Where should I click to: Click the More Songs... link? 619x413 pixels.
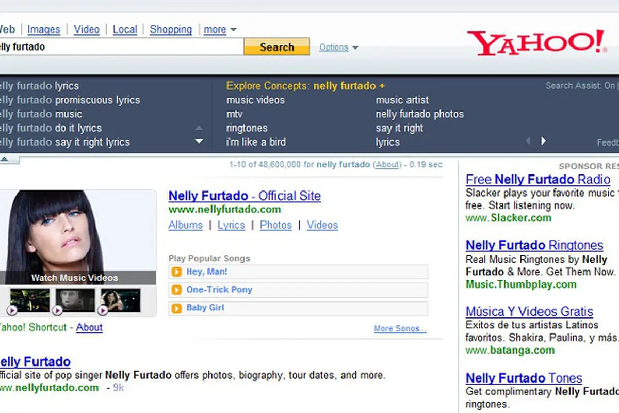[x=400, y=329]
